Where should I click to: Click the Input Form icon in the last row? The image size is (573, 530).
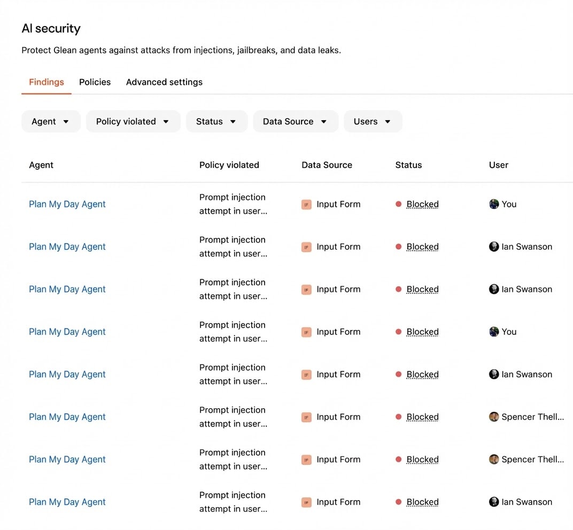(306, 502)
